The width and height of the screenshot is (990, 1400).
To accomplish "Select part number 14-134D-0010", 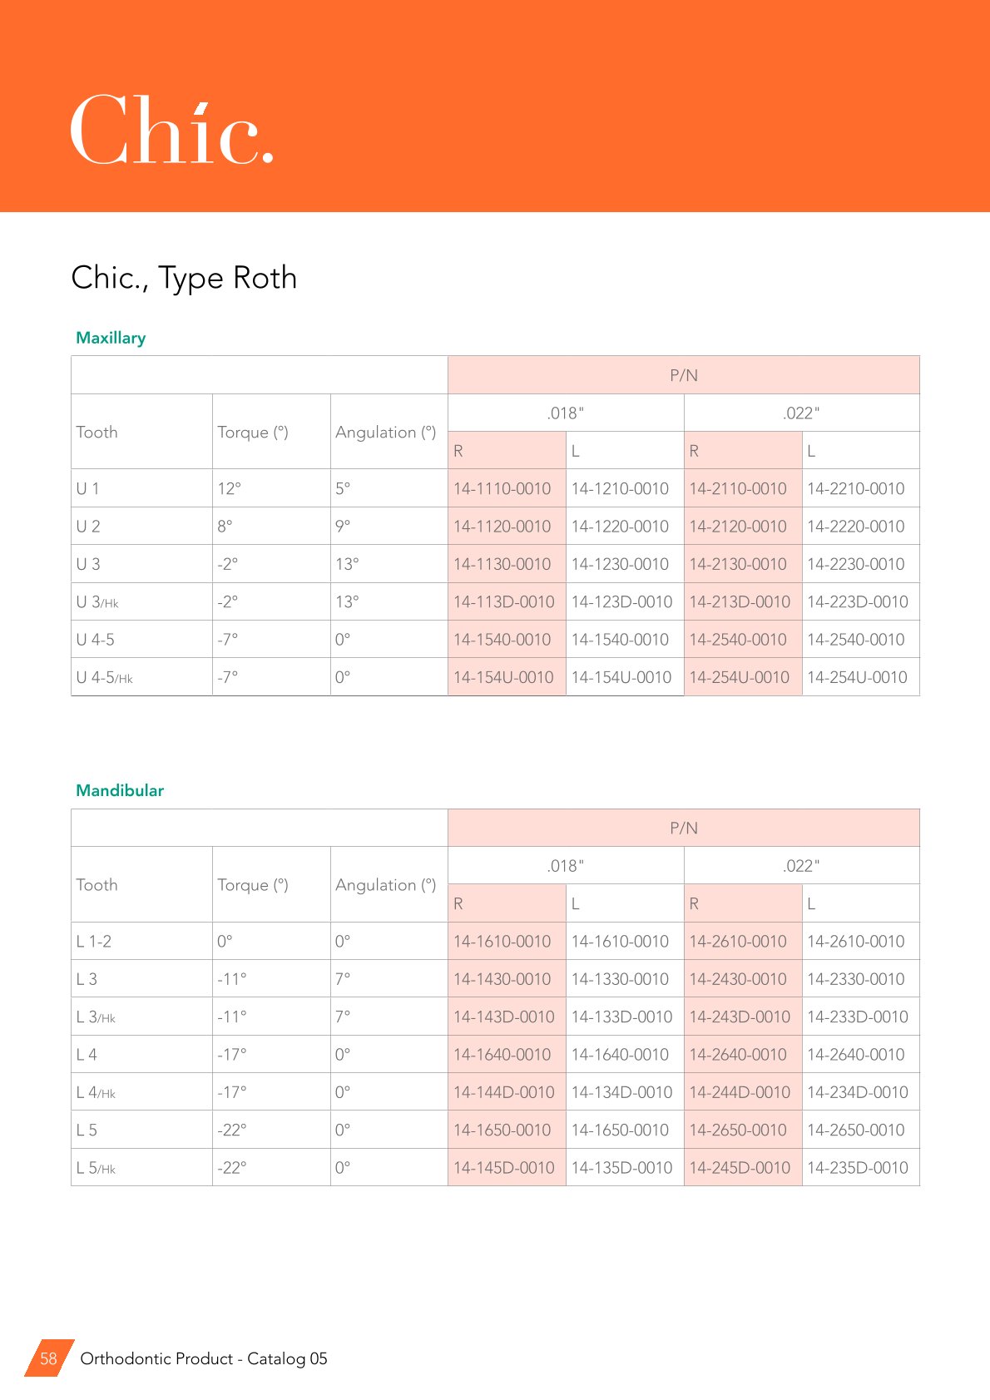I will tap(621, 1092).
